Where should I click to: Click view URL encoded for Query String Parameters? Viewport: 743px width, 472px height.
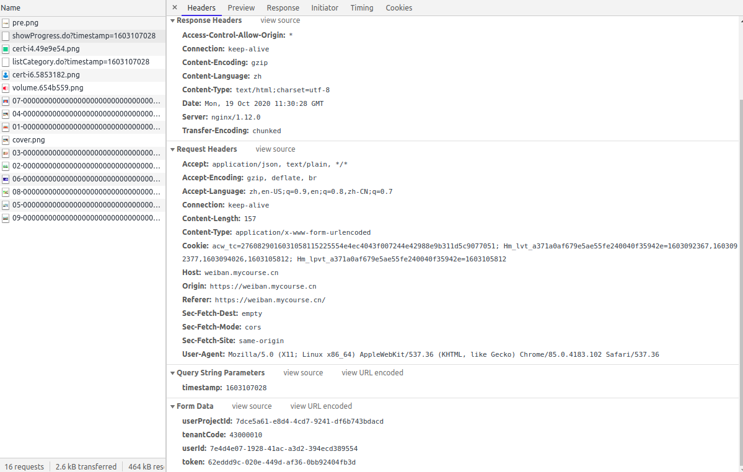(x=372, y=372)
